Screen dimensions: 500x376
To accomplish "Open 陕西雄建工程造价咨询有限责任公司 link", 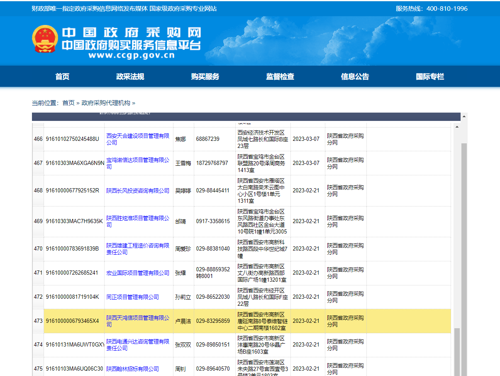I will pos(139,248).
